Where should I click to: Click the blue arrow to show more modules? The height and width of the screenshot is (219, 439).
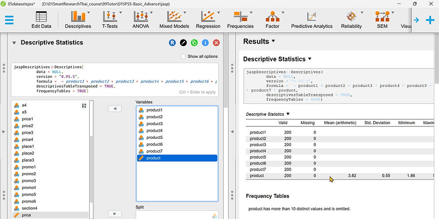(x=416, y=20)
